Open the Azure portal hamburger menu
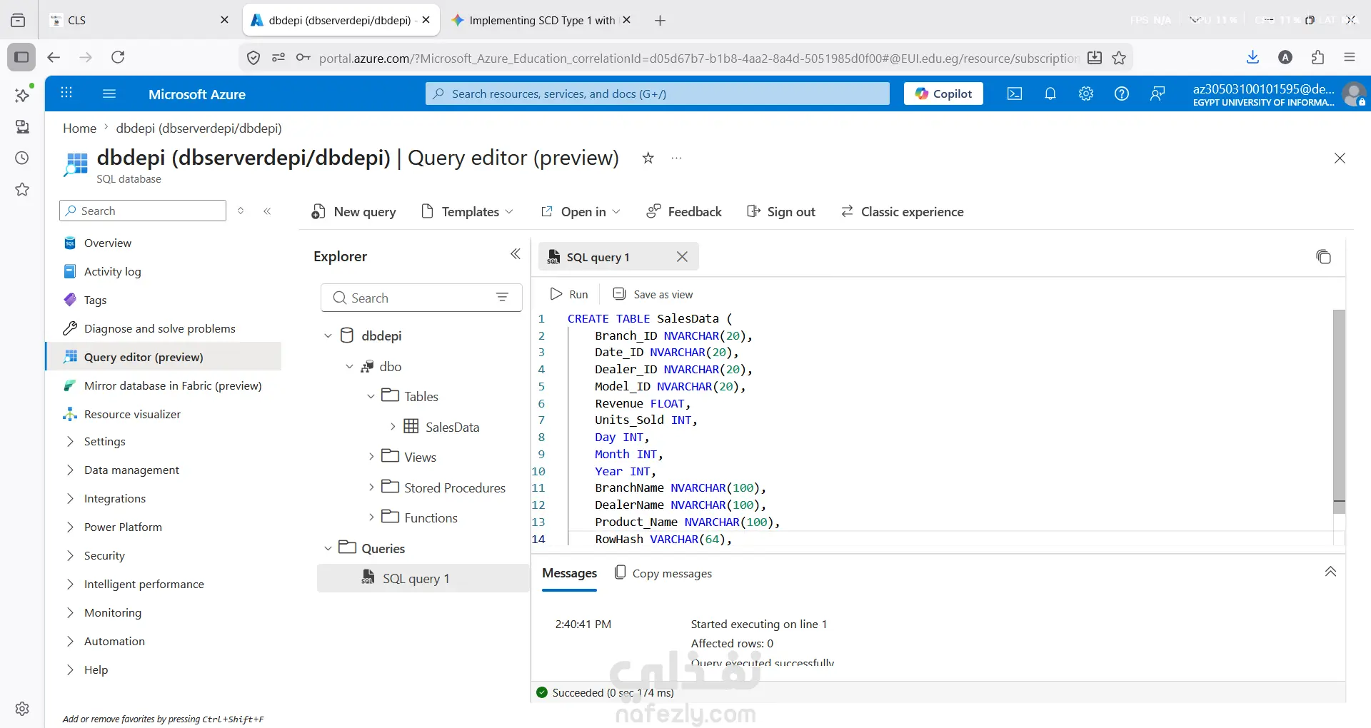Screen dimensions: 1371x728 109,93
